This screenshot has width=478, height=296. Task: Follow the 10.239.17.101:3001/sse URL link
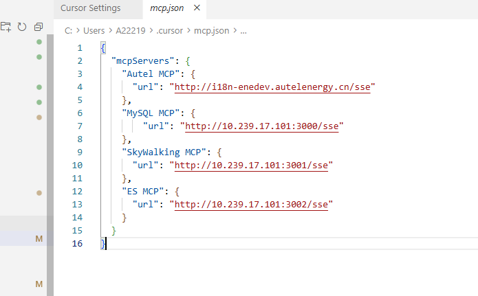[x=251, y=166]
